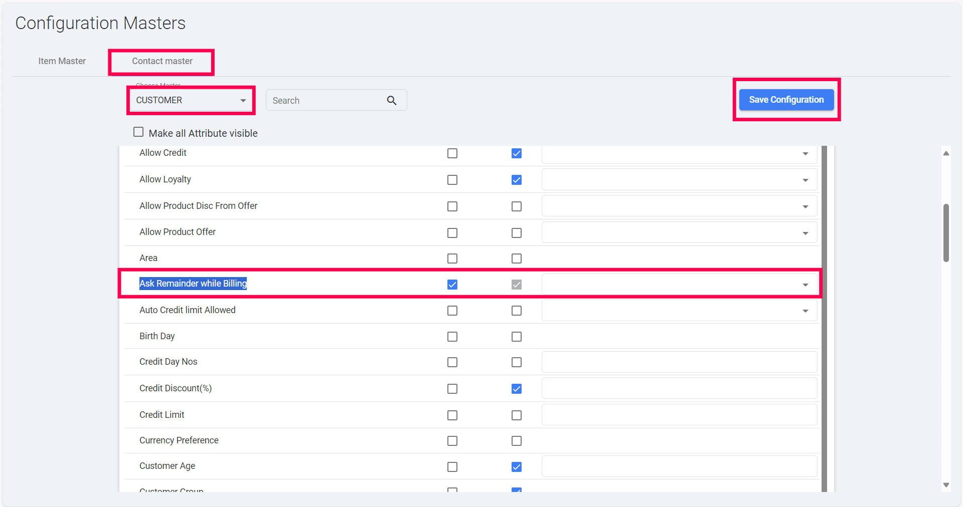Click the Save Configuration button
The image size is (963, 507).
click(786, 100)
